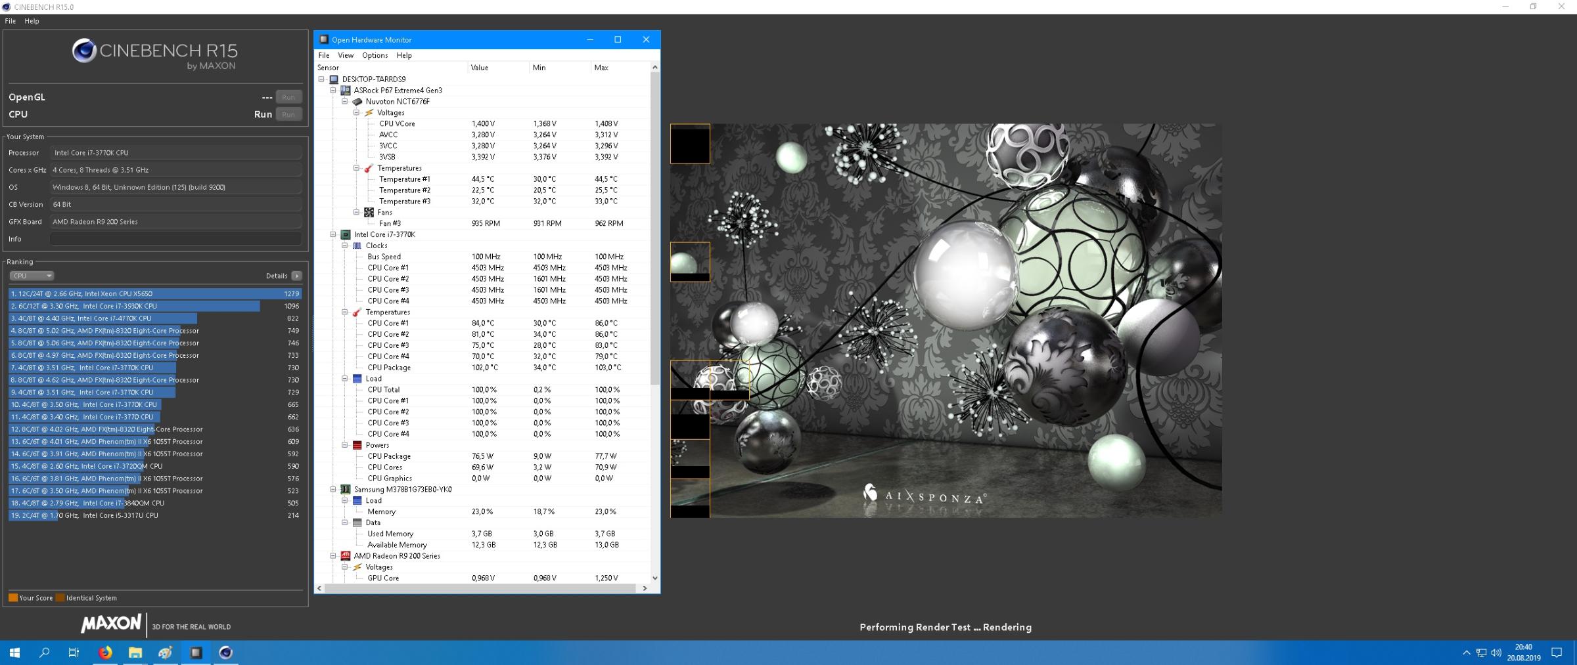1577x665 pixels.
Task: Open the notification center icon
Action: pos(1556,653)
